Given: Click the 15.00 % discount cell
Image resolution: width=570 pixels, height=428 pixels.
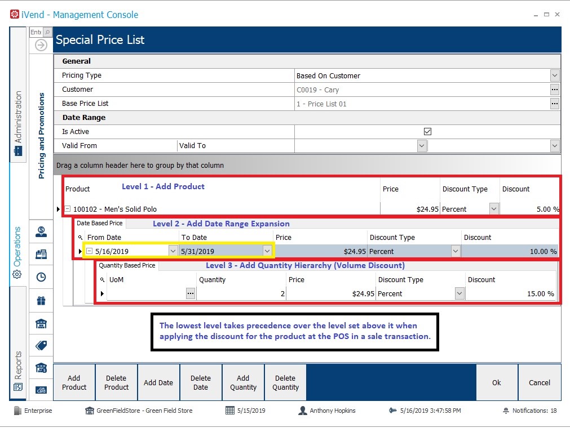Looking at the screenshot, I should pyautogui.click(x=510, y=293).
